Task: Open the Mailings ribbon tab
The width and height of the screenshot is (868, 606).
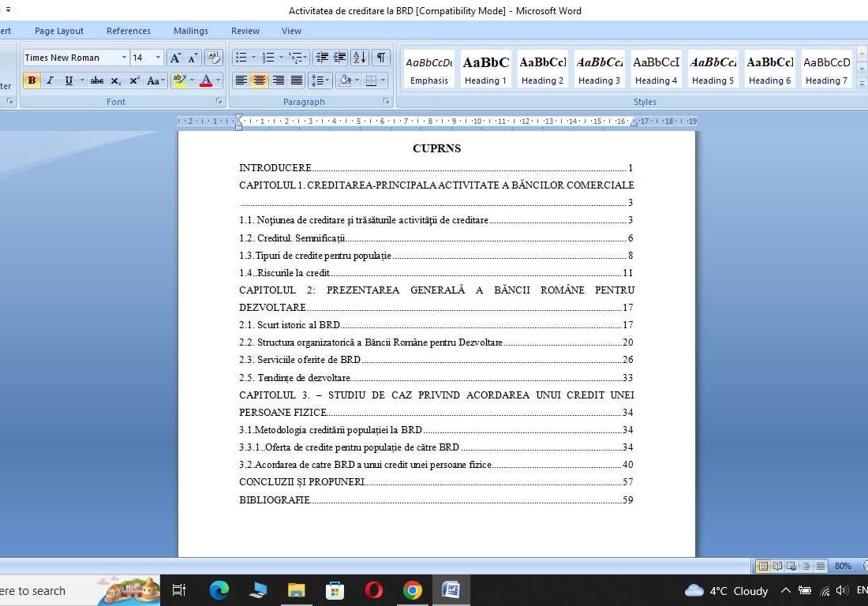Action: tap(190, 31)
